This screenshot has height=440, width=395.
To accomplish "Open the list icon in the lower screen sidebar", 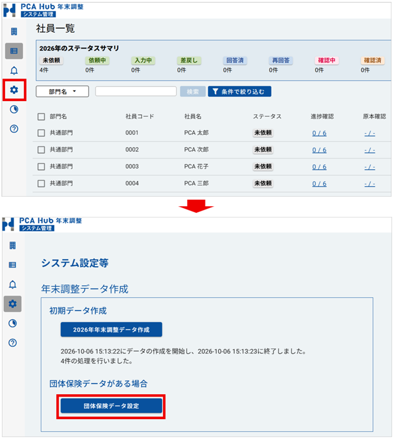I will point(12,265).
